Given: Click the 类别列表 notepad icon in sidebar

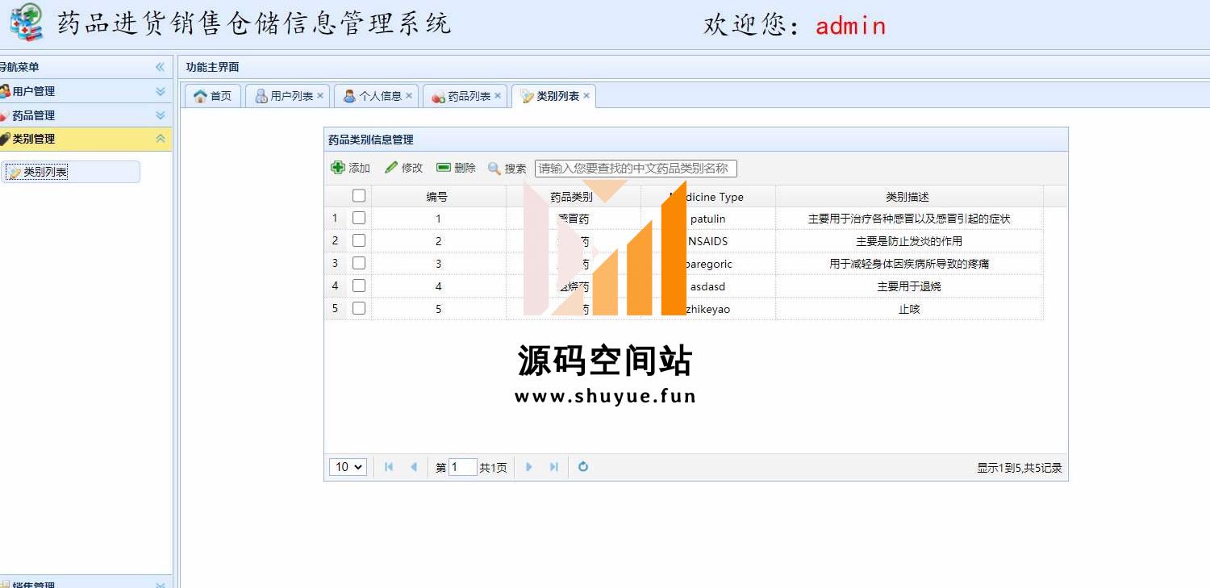Looking at the screenshot, I should pyautogui.click(x=15, y=172).
